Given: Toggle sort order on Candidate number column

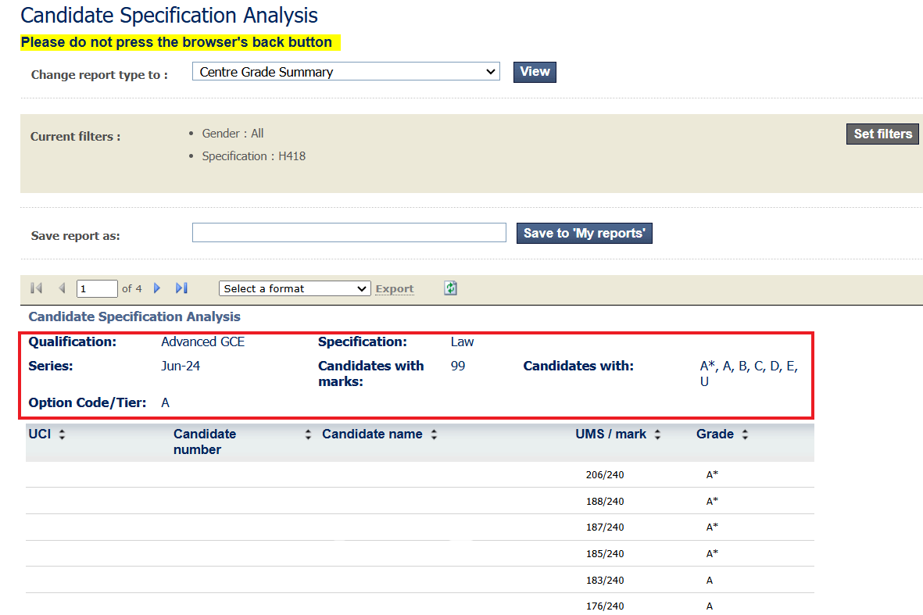Looking at the screenshot, I should coord(307,434).
